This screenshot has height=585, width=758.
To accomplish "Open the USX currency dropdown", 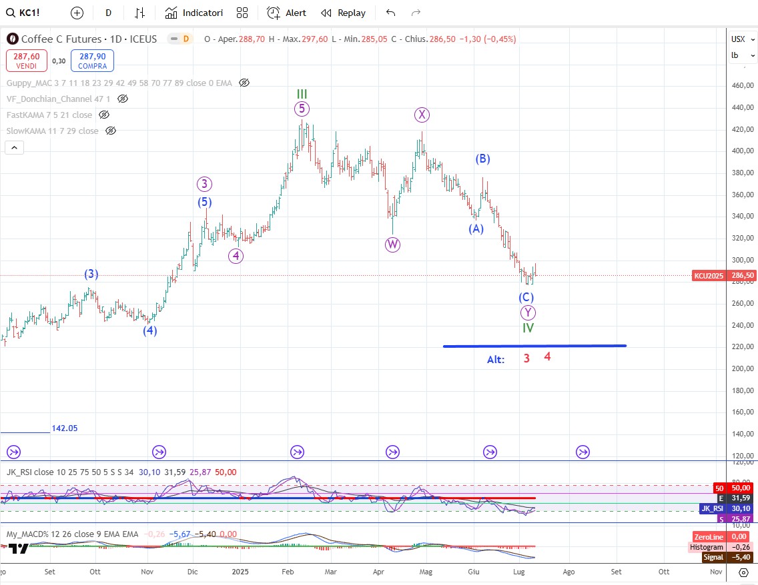I will click(x=738, y=39).
